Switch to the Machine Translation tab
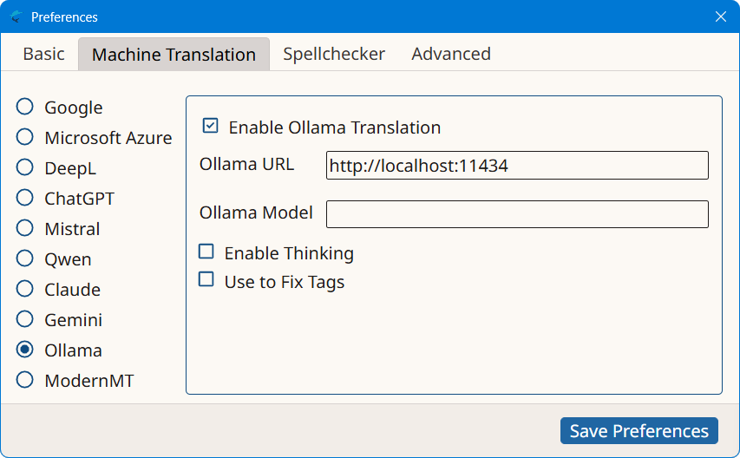The width and height of the screenshot is (740, 458). 174,55
